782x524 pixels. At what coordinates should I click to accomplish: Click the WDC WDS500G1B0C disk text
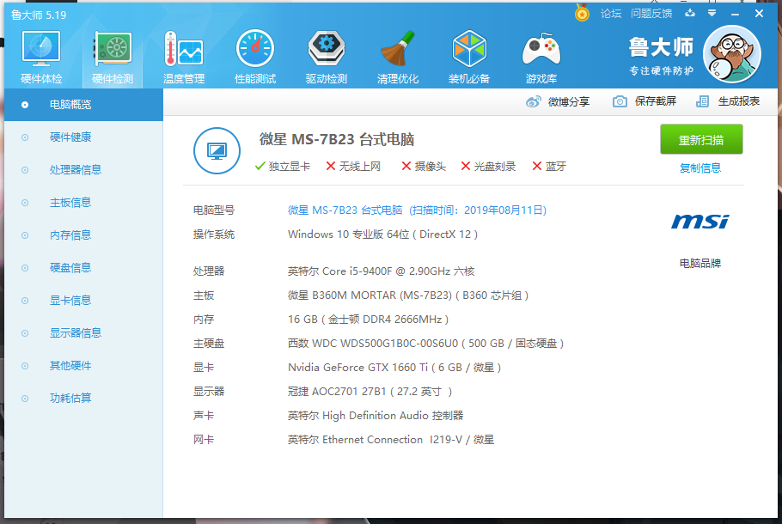(x=426, y=344)
